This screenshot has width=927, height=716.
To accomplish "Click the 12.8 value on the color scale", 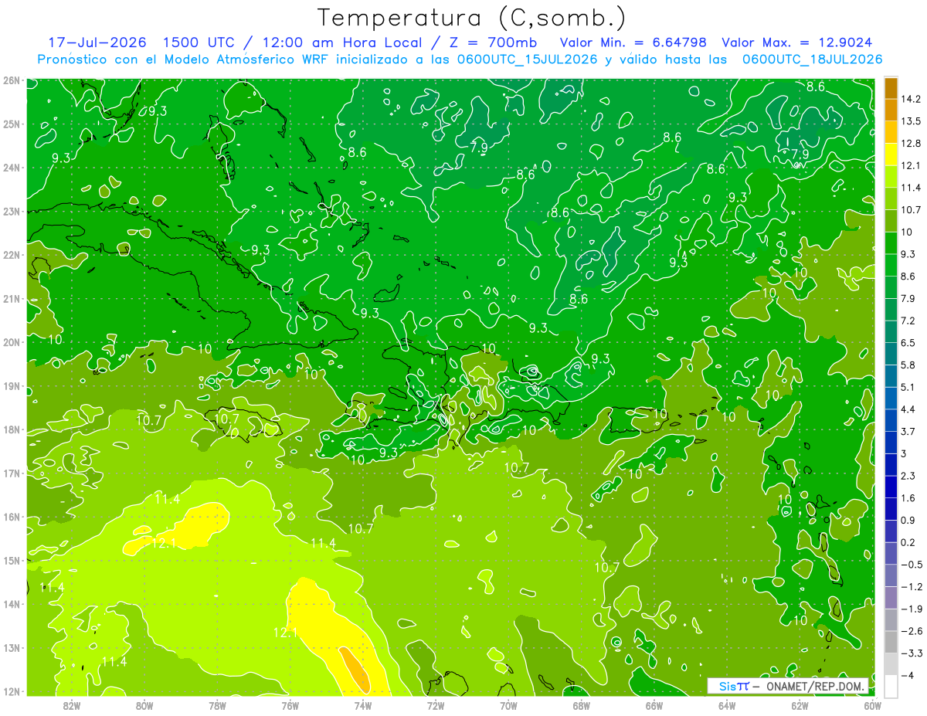I will pos(912,143).
